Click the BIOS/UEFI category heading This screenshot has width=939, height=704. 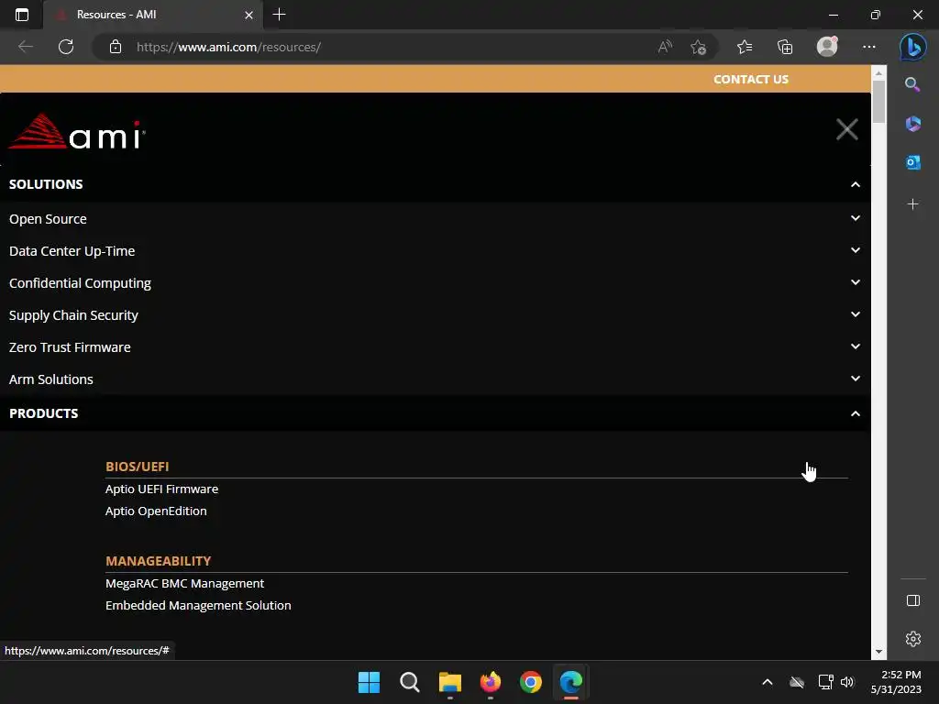(x=138, y=467)
